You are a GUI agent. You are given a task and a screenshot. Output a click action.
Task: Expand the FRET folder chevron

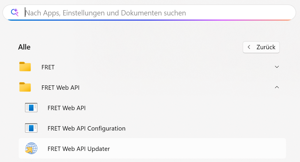click(277, 67)
